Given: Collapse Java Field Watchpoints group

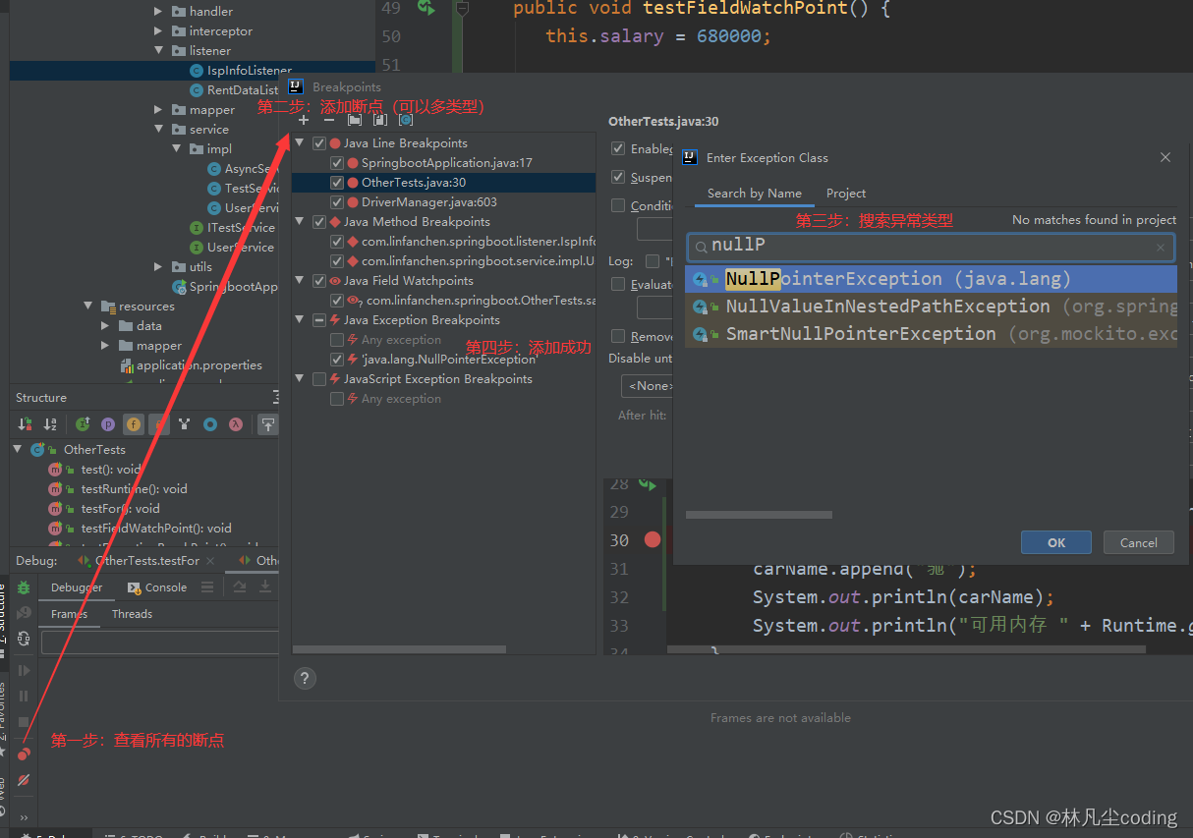Looking at the screenshot, I should (x=301, y=281).
